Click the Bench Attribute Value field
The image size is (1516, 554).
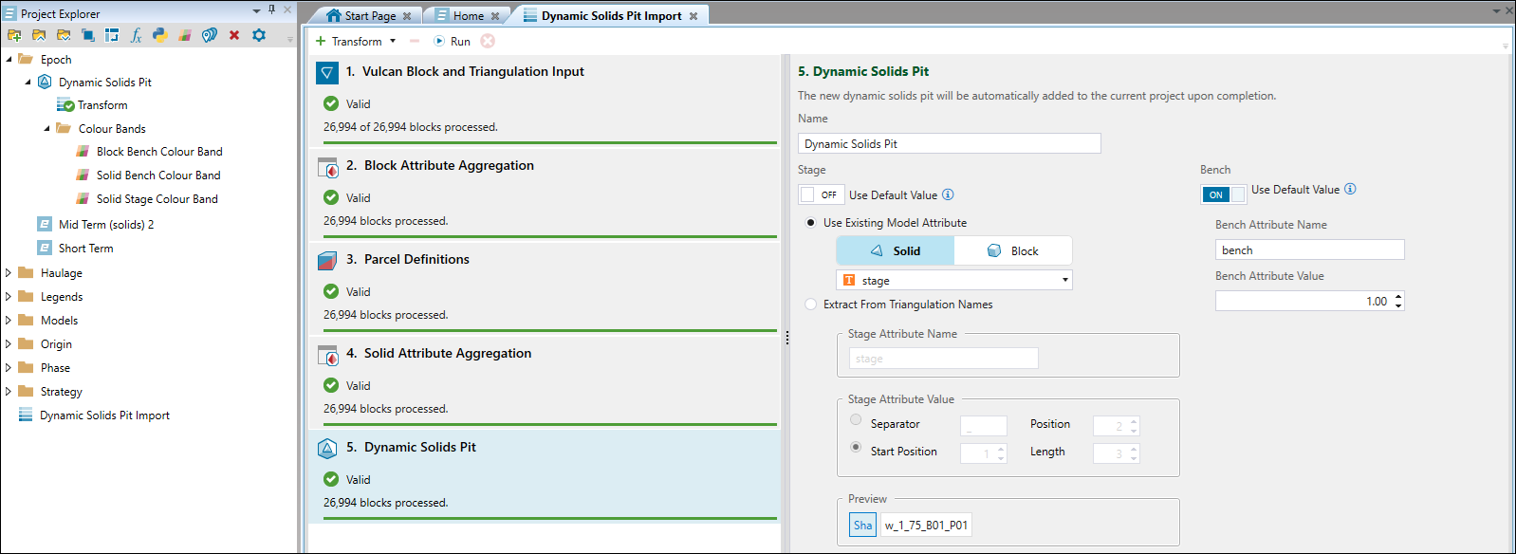coord(1309,301)
